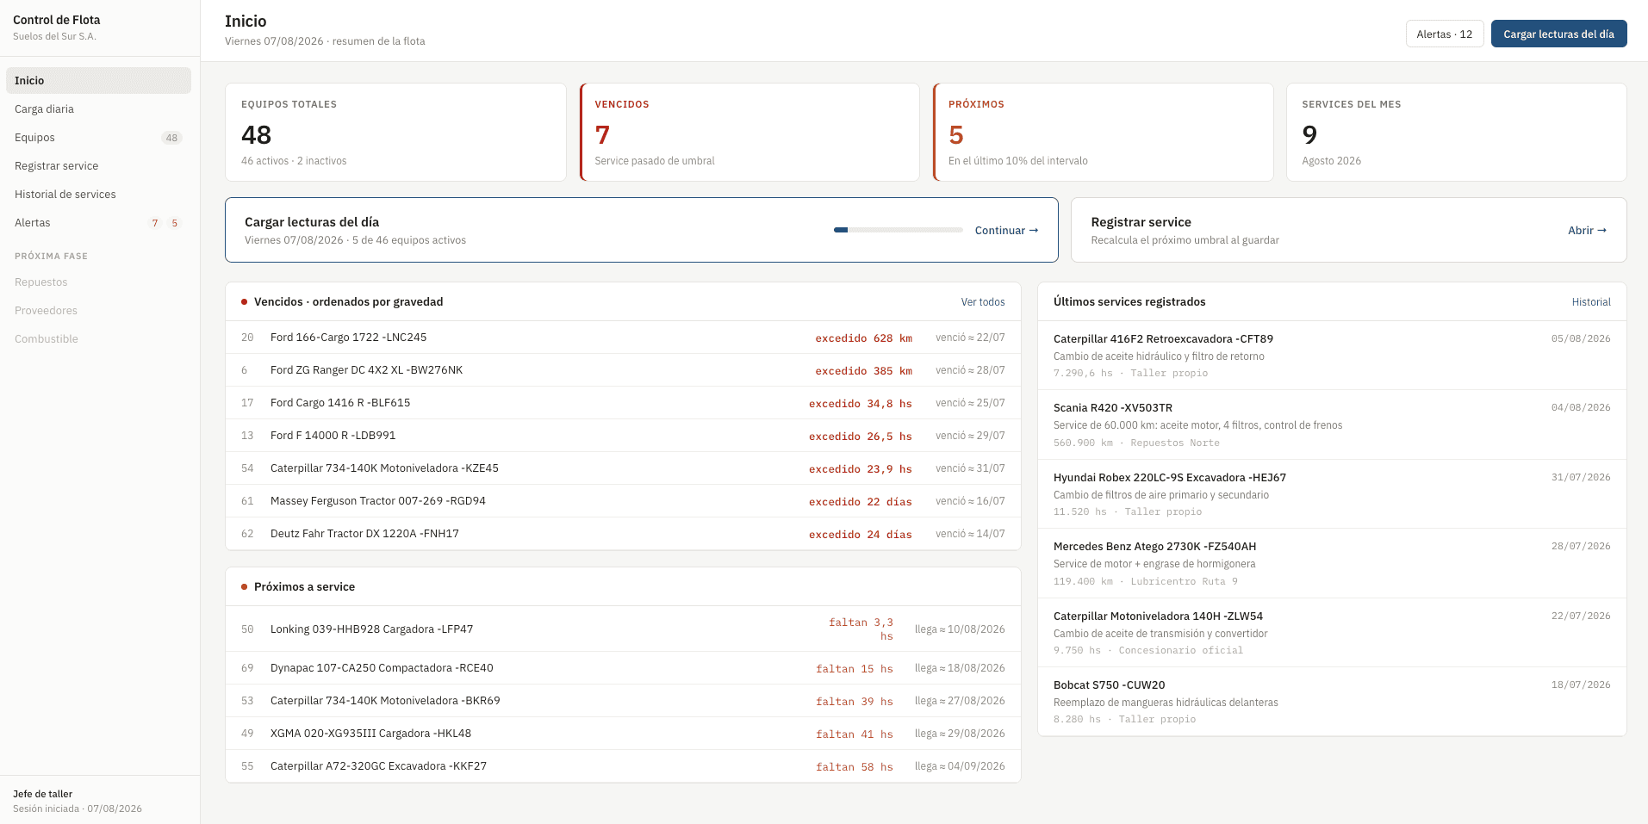This screenshot has width=1648, height=824.
Task: Open Hyundai Robex 220LC-9S Excavadora service entry
Action: coord(1332,494)
